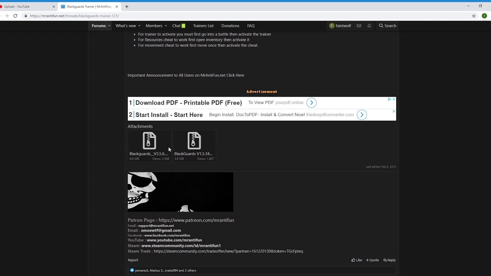Open the Members menu item
This screenshot has height=276, width=491.
click(154, 26)
